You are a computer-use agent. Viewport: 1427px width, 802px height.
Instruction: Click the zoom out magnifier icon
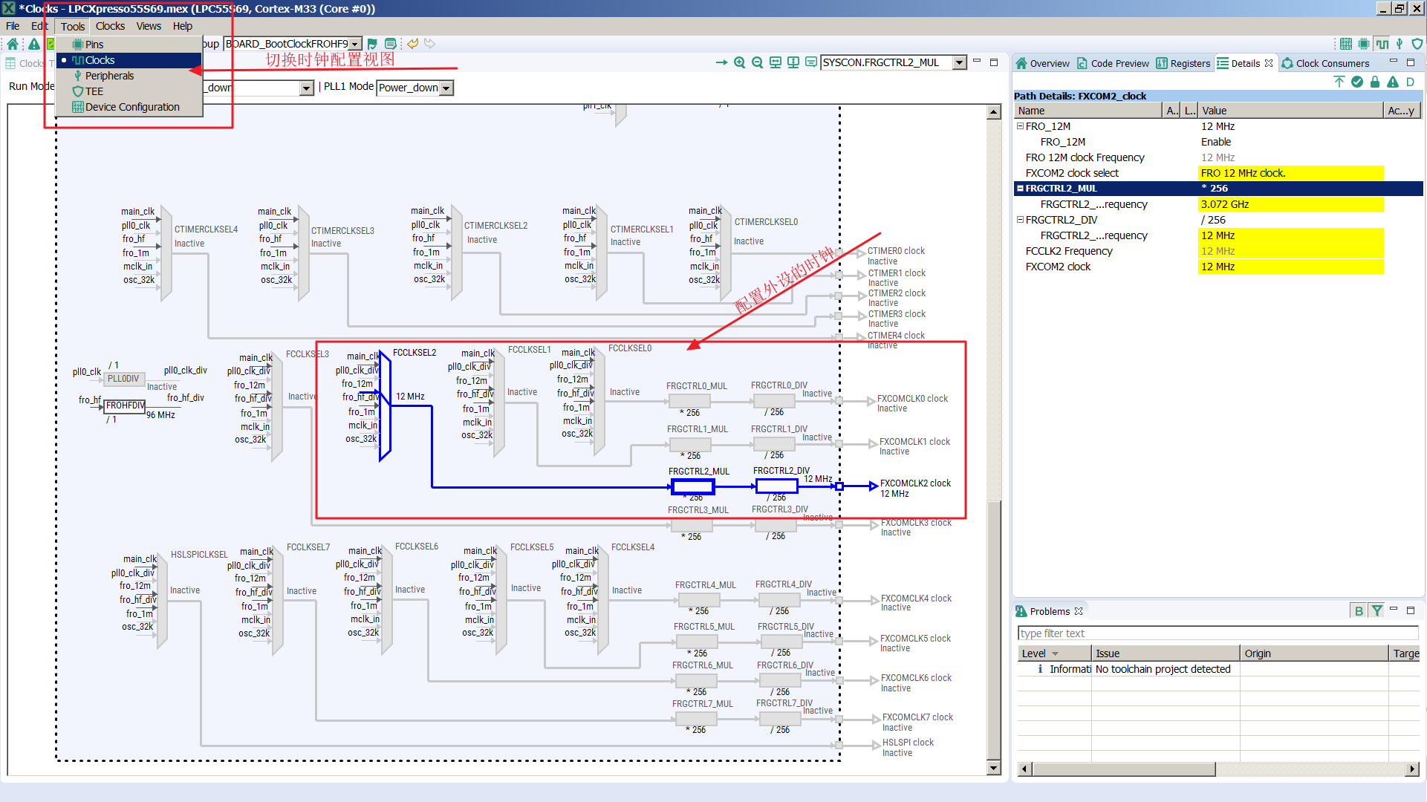[757, 62]
